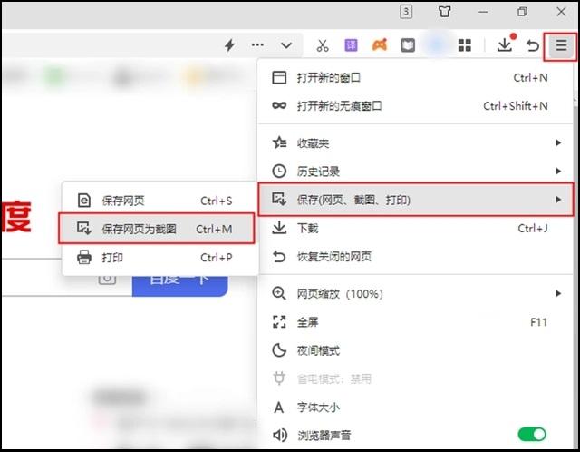Click the magnifier zoom icon in menu
580x452 pixels.
(279, 293)
